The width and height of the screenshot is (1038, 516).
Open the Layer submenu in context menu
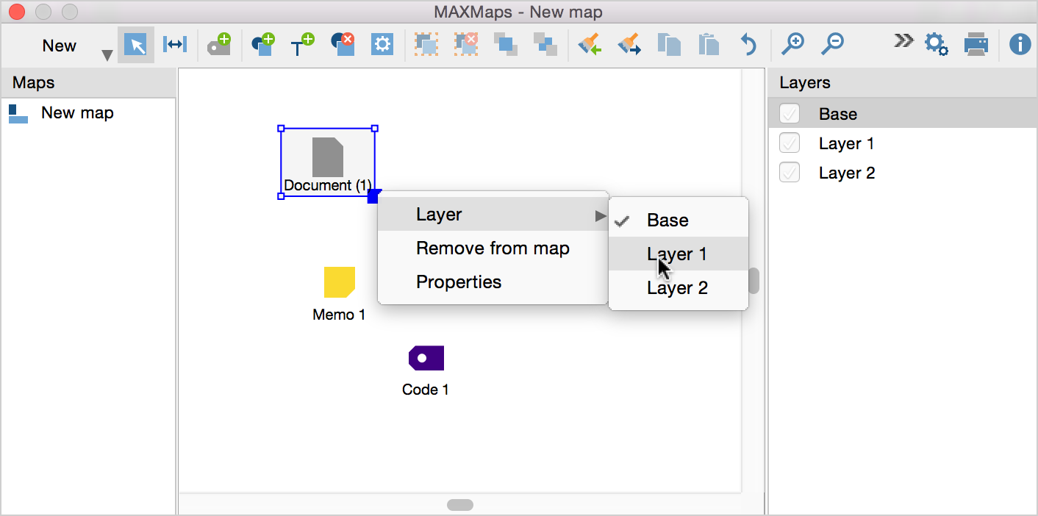coord(493,215)
